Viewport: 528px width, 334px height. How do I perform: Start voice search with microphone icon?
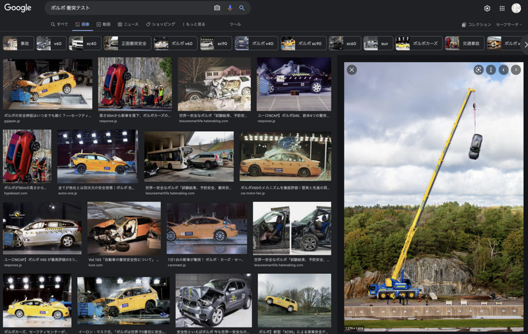click(230, 8)
